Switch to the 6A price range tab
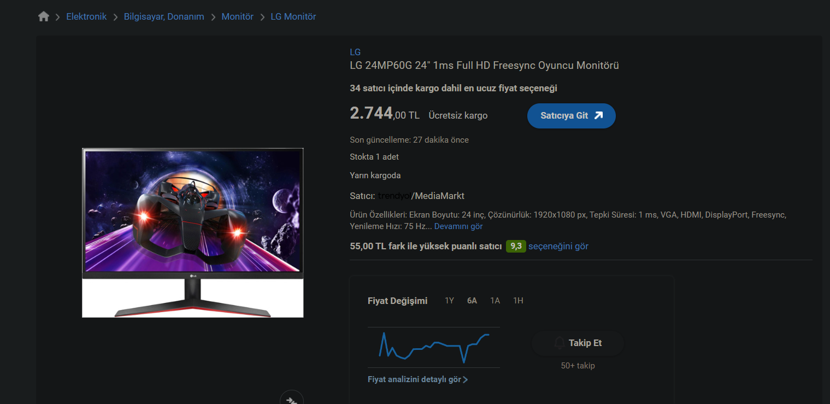Screen dimensions: 830x404 [472, 301]
